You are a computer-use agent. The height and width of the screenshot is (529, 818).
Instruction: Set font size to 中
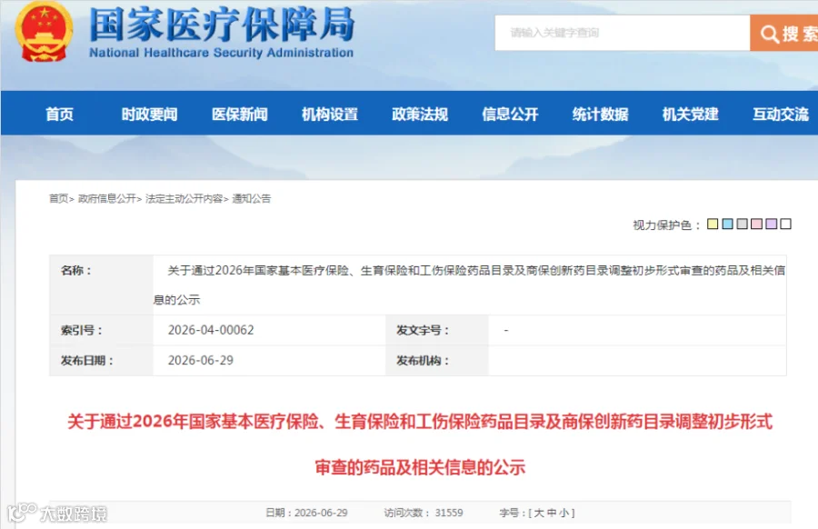[552, 513]
